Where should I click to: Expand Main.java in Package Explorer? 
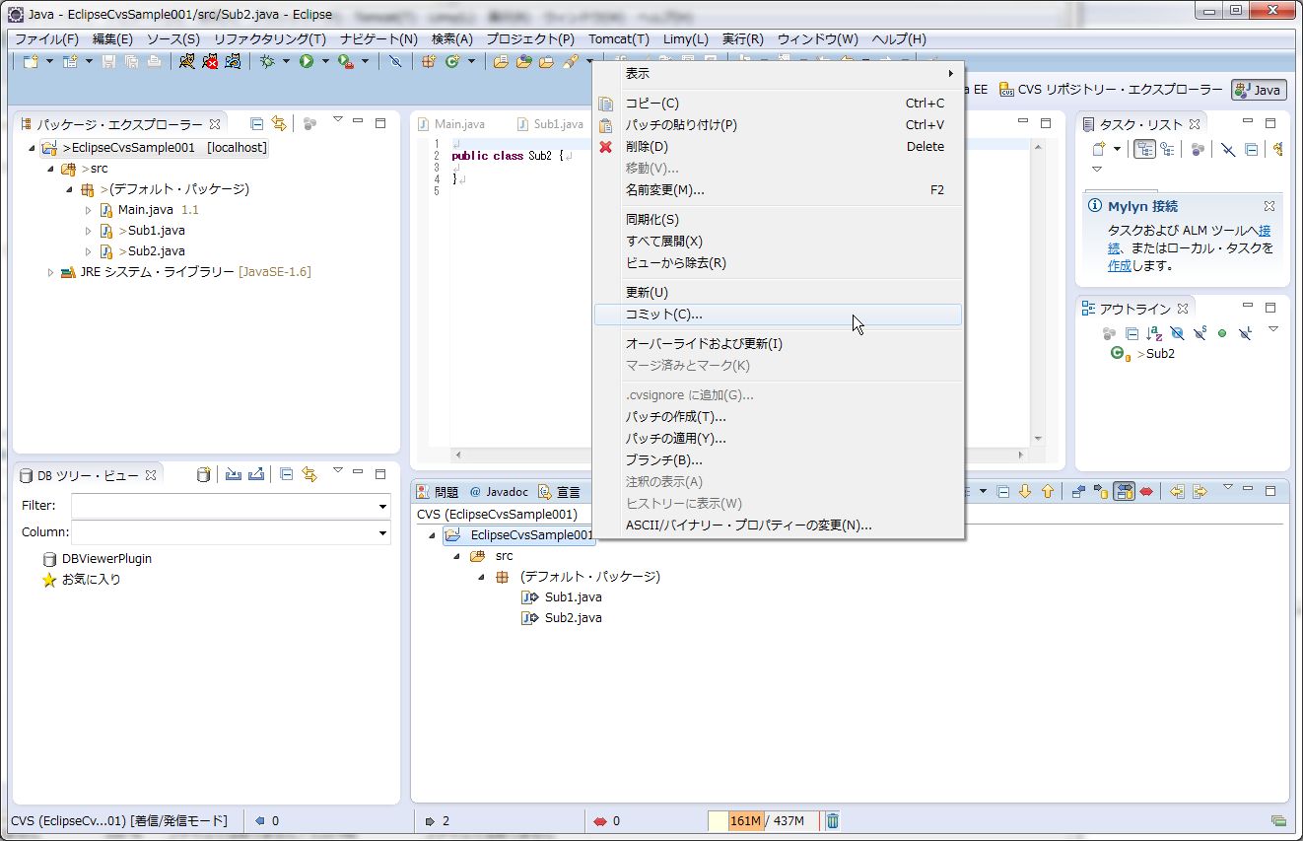click(x=89, y=210)
